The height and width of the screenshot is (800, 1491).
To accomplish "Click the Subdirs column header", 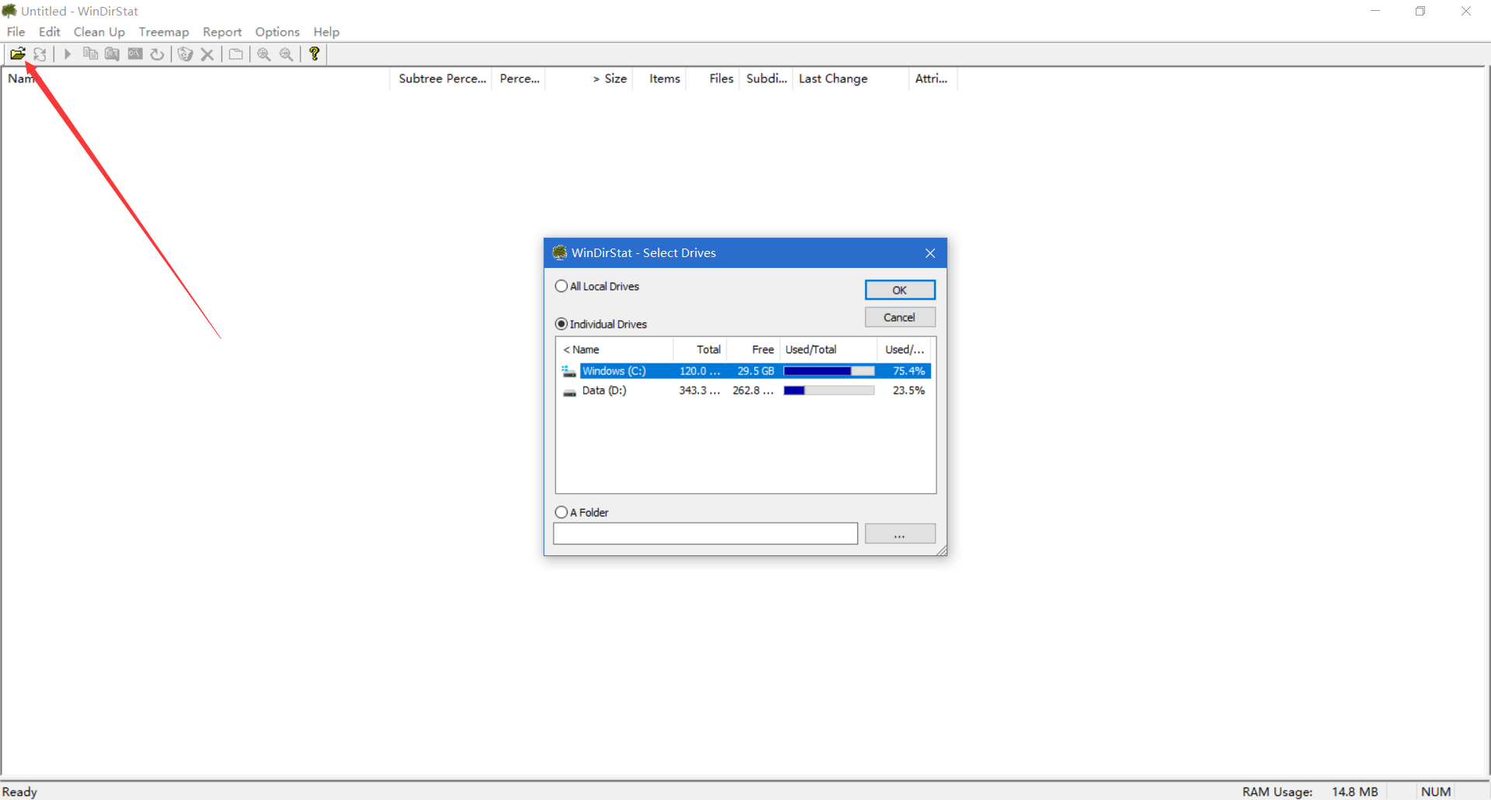I will (x=766, y=78).
